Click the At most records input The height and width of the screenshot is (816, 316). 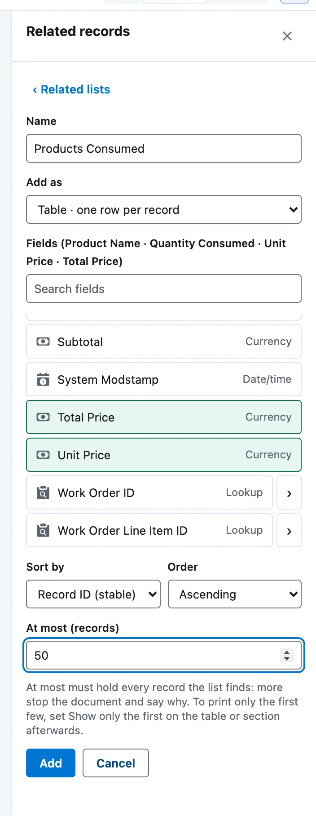click(x=164, y=655)
